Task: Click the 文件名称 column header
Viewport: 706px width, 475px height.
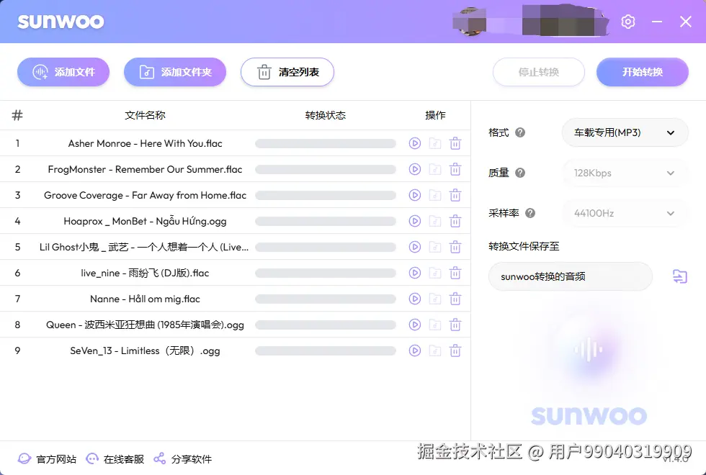Action: [145, 116]
